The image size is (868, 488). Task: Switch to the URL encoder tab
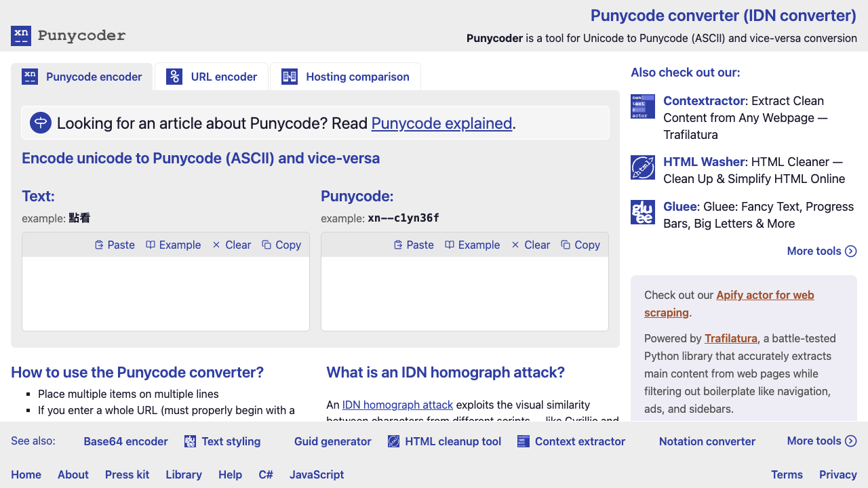pyautogui.click(x=212, y=77)
